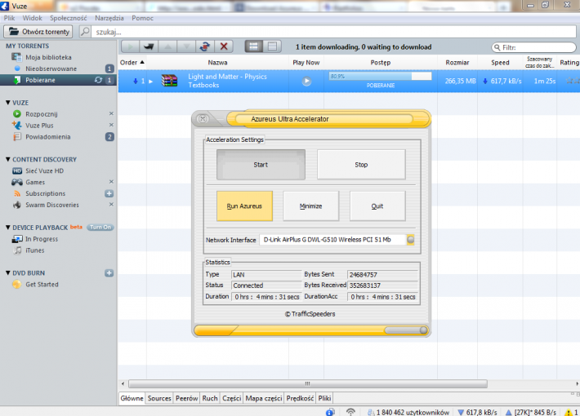580x416 pixels.
Task: Click Start in Azureus Ultra Accelerator
Action: [261, 165]
